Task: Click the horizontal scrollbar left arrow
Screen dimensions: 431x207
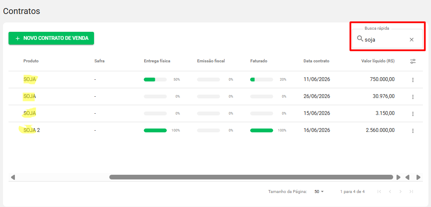Action: 13,177
